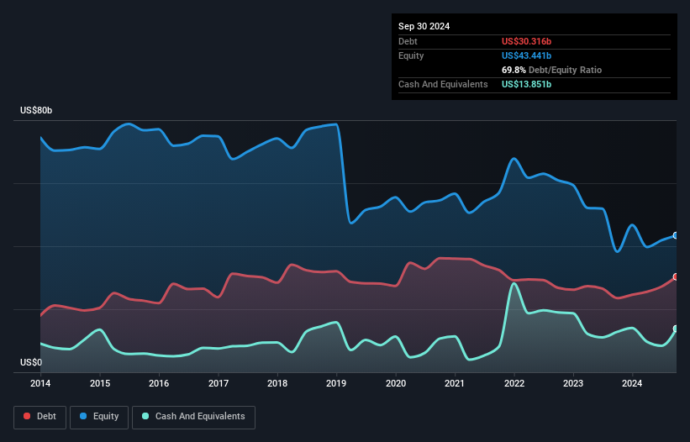
Task: Toggle the Cash And Equivalents legend button
Action: coord(193,417)
